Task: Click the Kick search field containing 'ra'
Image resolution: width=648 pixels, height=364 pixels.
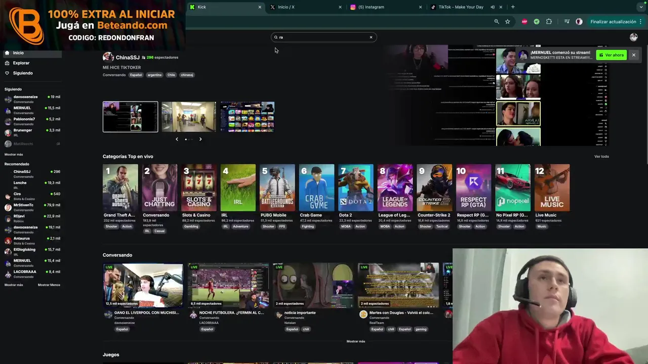Action: (323, 37)
